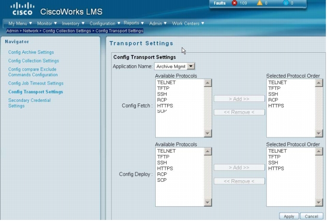Click Admin in the breadcrumb path
327x221 pixels.
pos(13,31)
